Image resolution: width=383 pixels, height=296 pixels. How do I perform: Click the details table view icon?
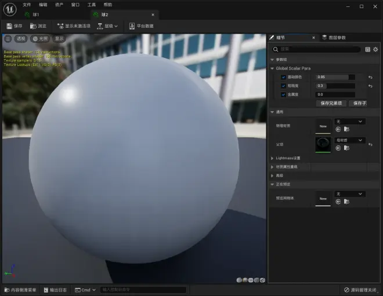(x=367, y=50)
